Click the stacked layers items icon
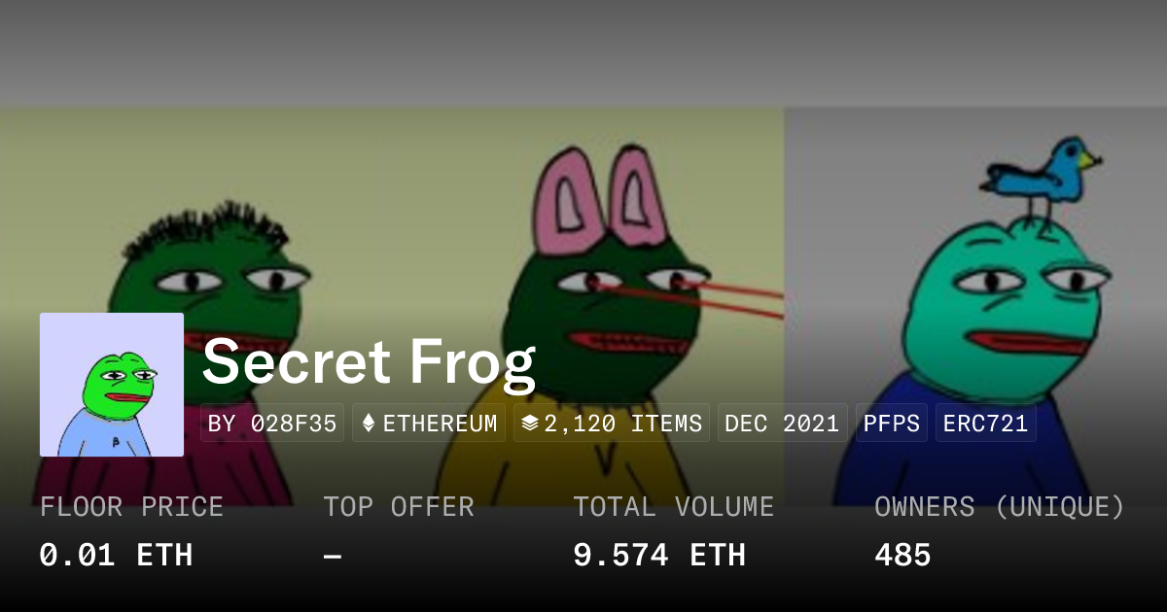 tap(530, 424)
